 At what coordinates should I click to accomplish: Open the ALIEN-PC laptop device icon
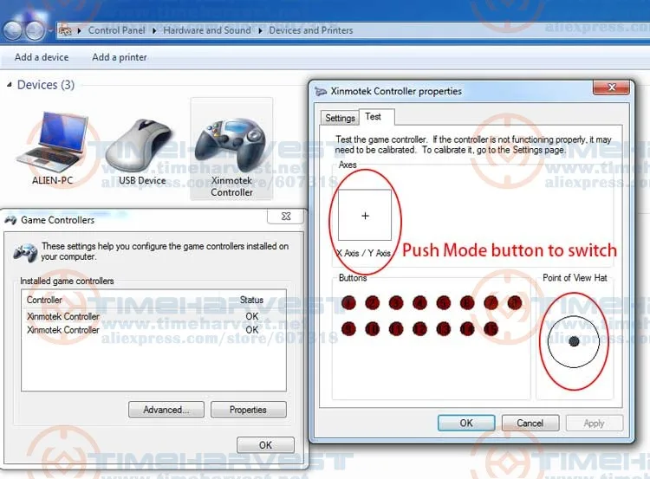[x=52, y=143]
